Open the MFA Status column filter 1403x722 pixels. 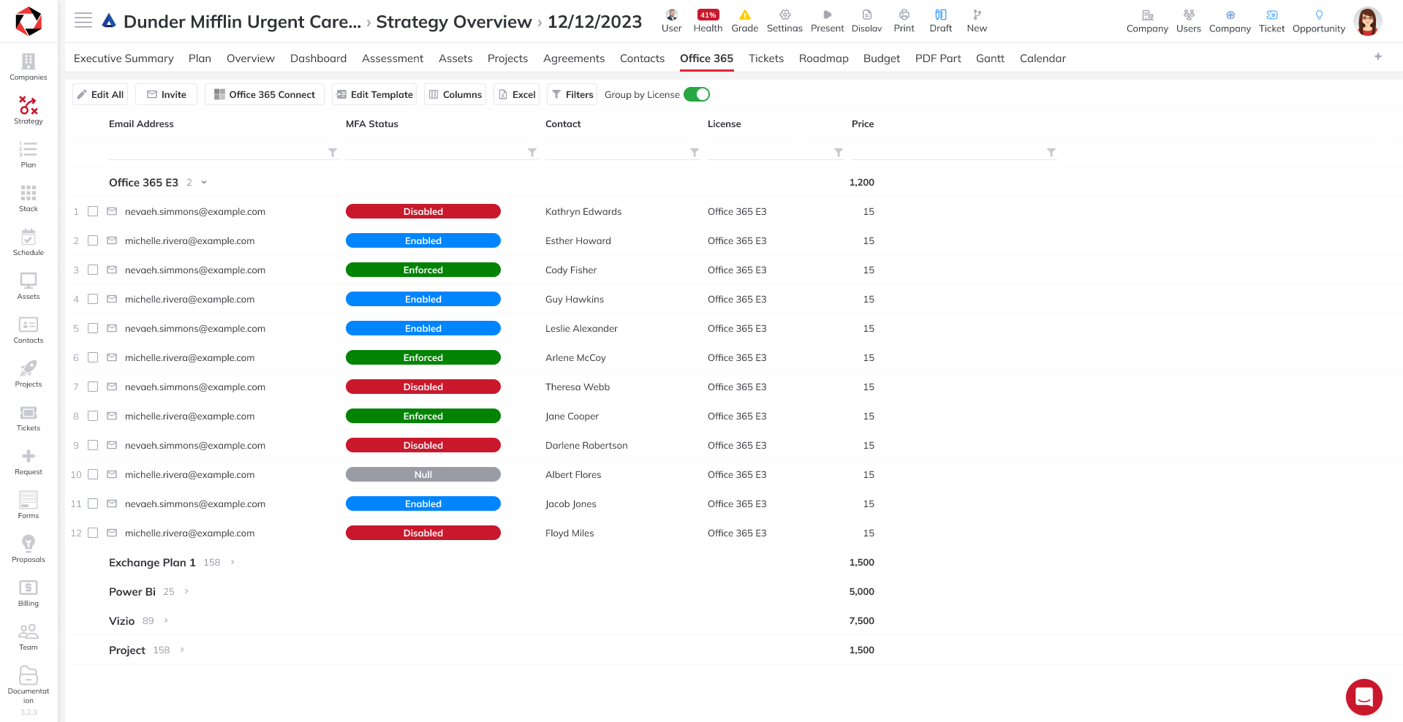[532, 153]
